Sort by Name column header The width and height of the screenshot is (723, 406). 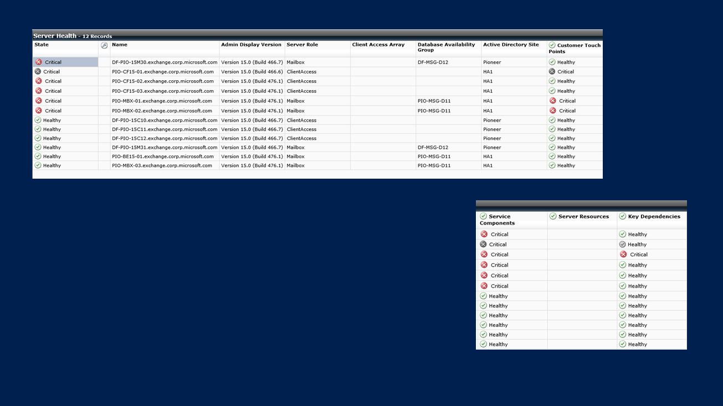(120, 45)
